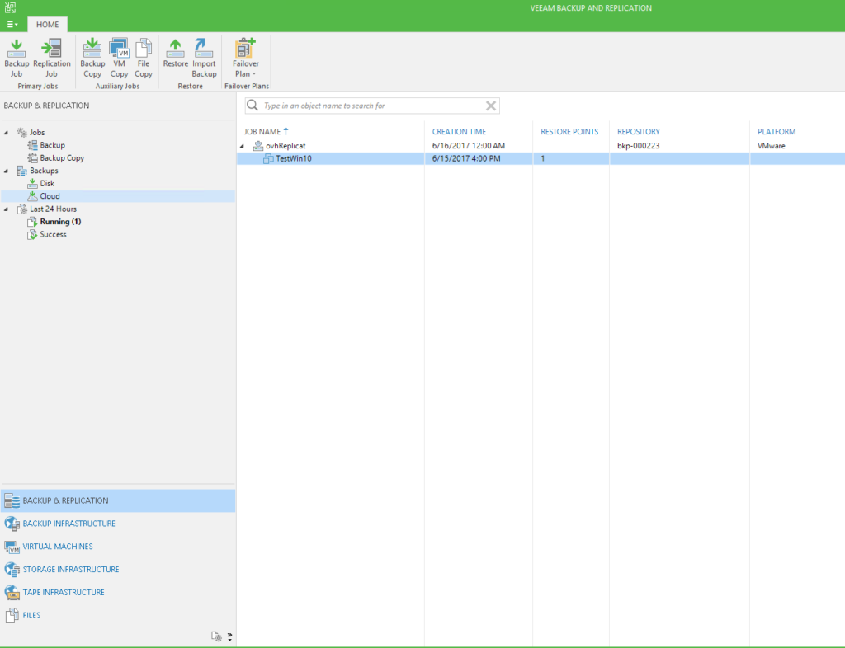Create a new Replication Job
The width and height of the screenshot is (845, 648).
tap(52, 59)
